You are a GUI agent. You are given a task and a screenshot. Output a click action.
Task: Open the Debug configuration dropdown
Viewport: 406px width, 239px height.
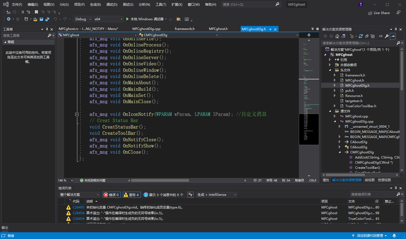pos(83,19)
